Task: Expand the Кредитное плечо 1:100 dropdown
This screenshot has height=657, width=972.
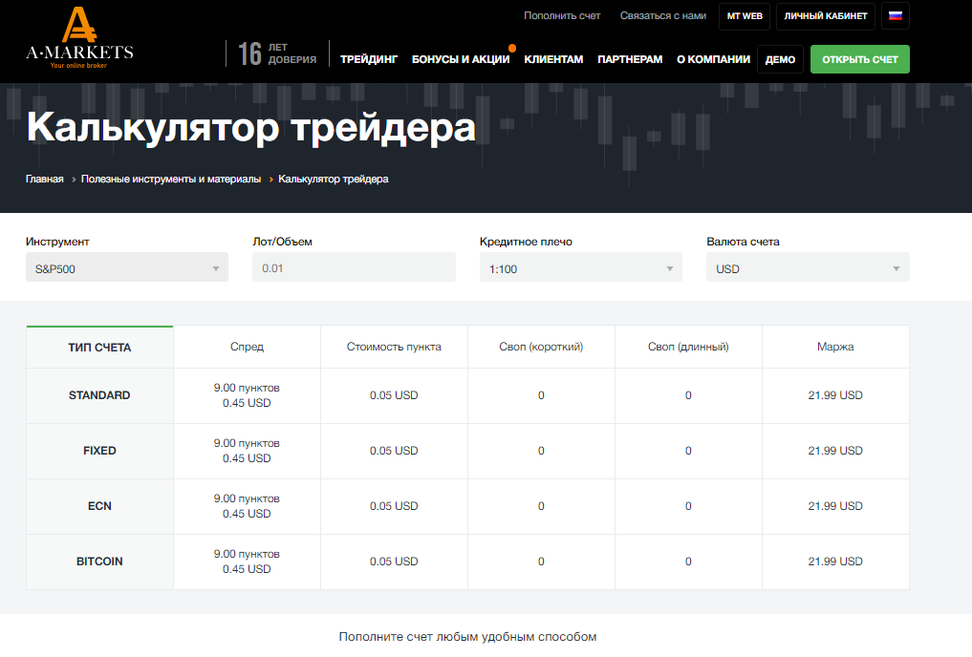Action: coord(580,268)
